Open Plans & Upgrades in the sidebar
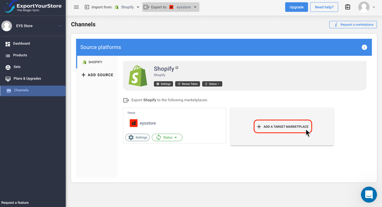382x207 pixels. point(33,79)
